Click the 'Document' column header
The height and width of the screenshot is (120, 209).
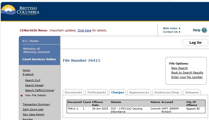coord(75,102)
